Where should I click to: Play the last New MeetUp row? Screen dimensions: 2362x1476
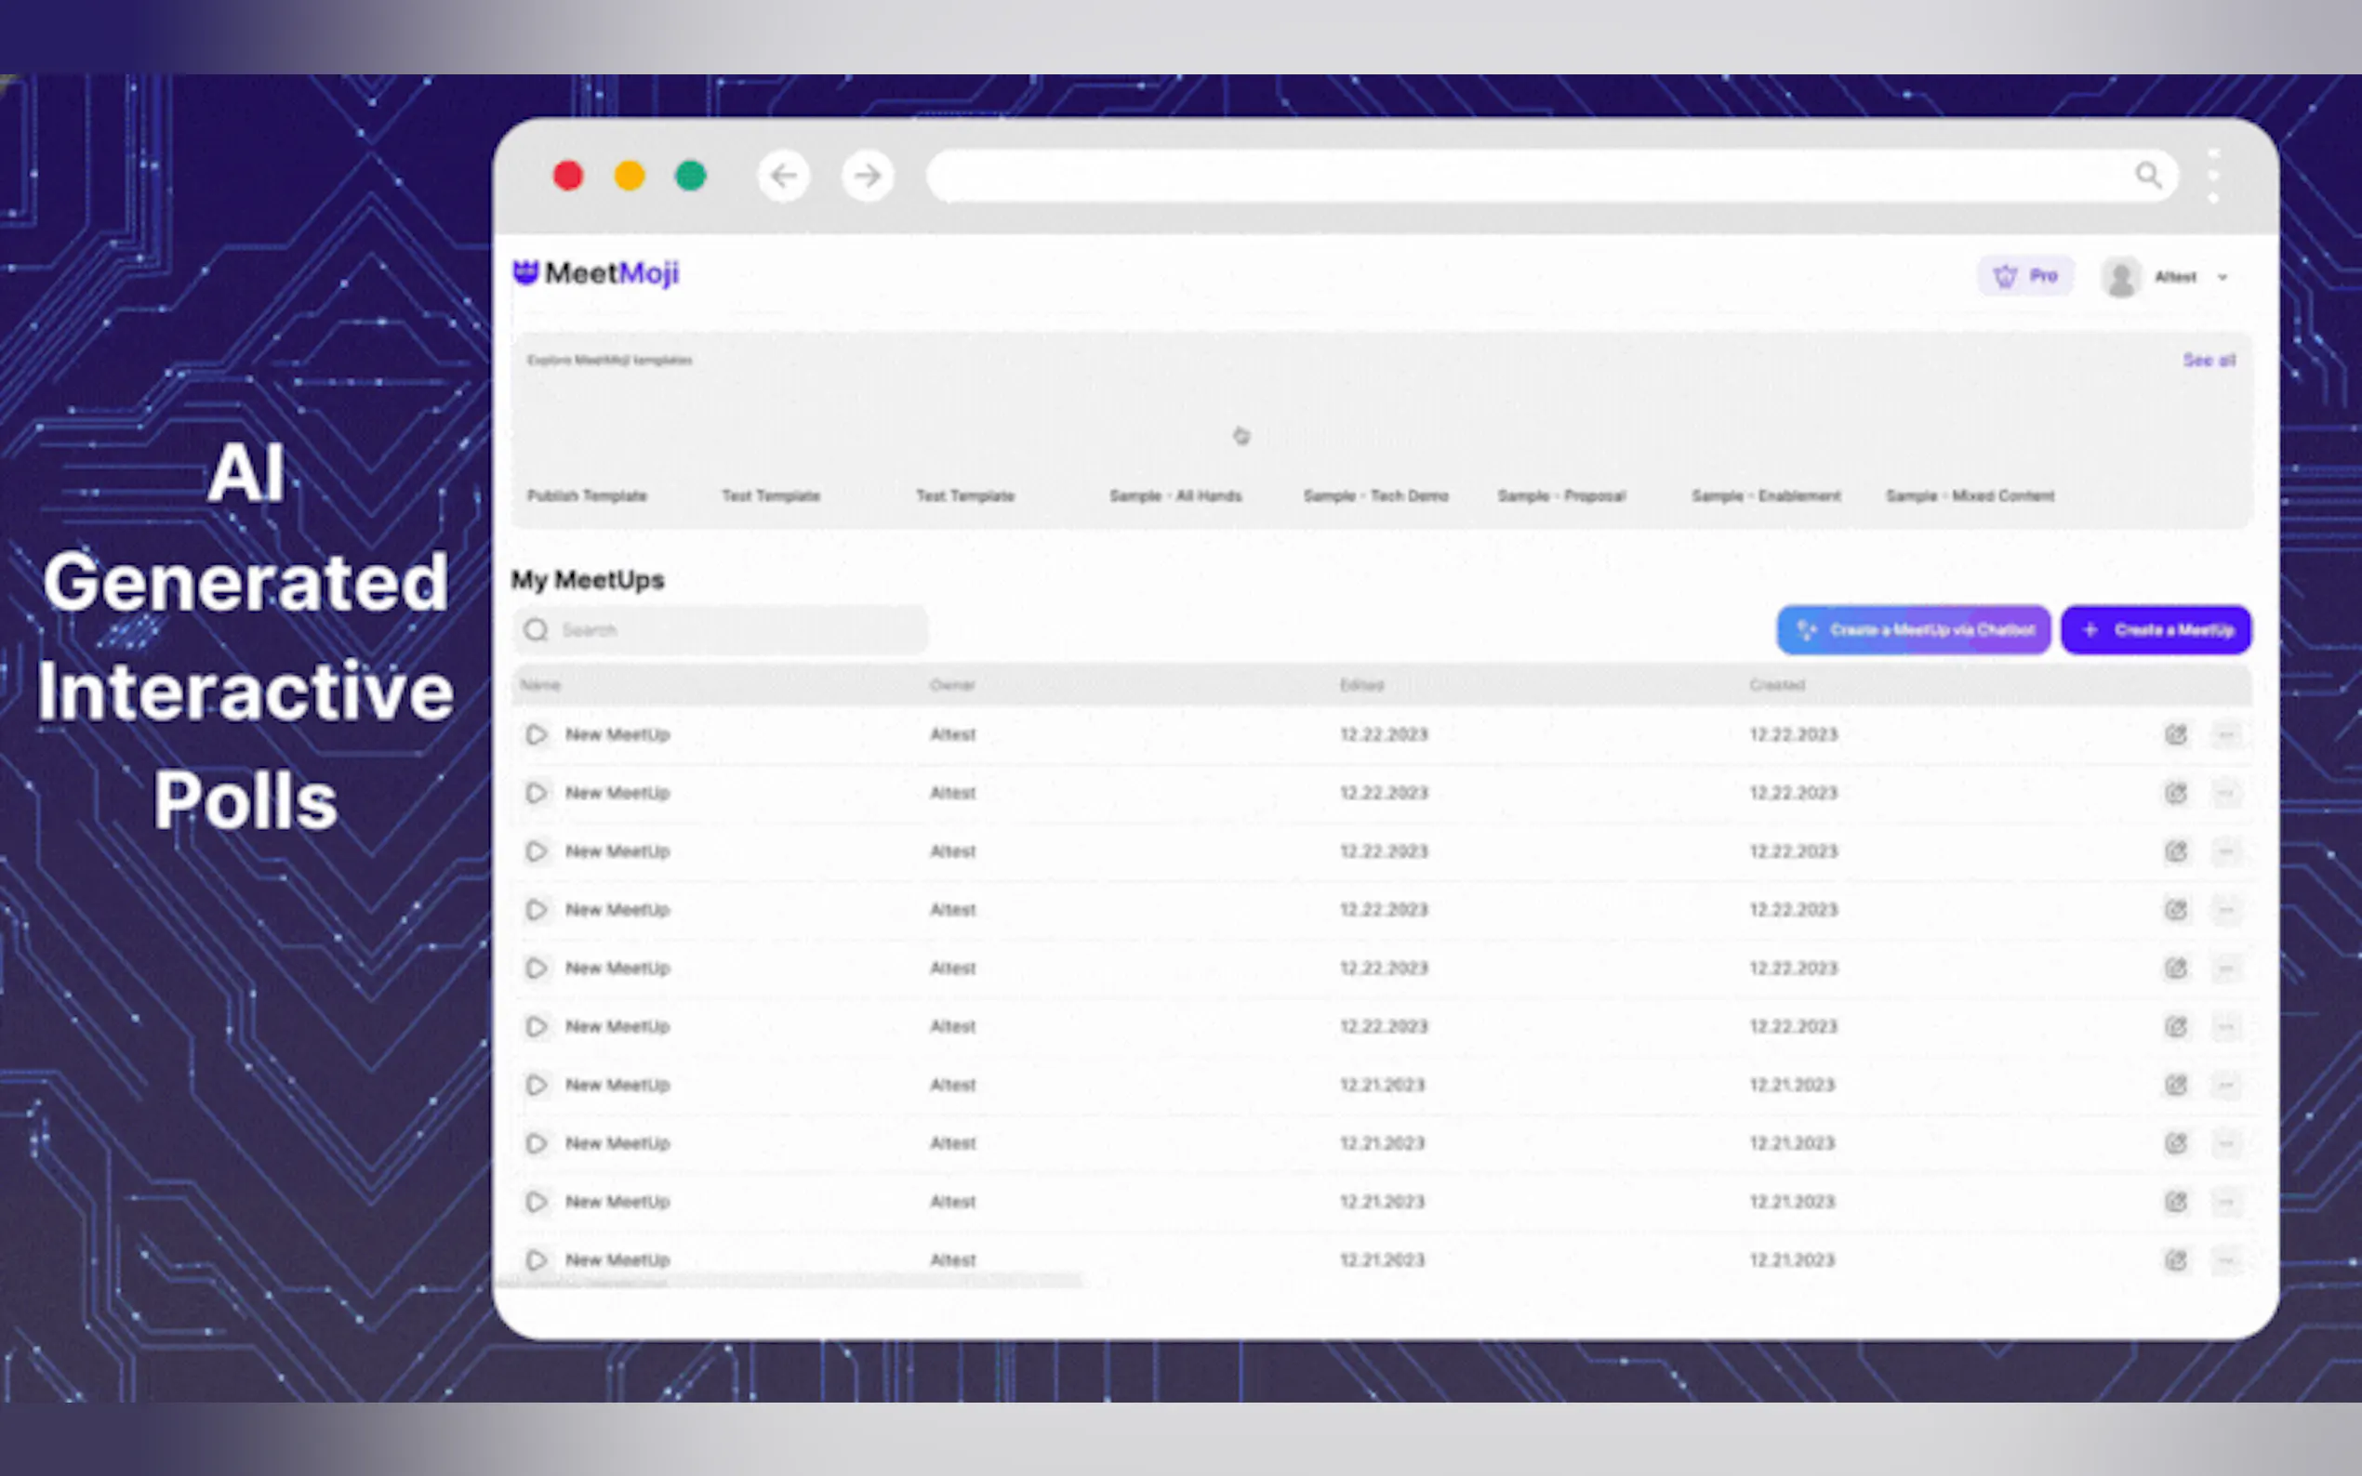[536, 1259]
